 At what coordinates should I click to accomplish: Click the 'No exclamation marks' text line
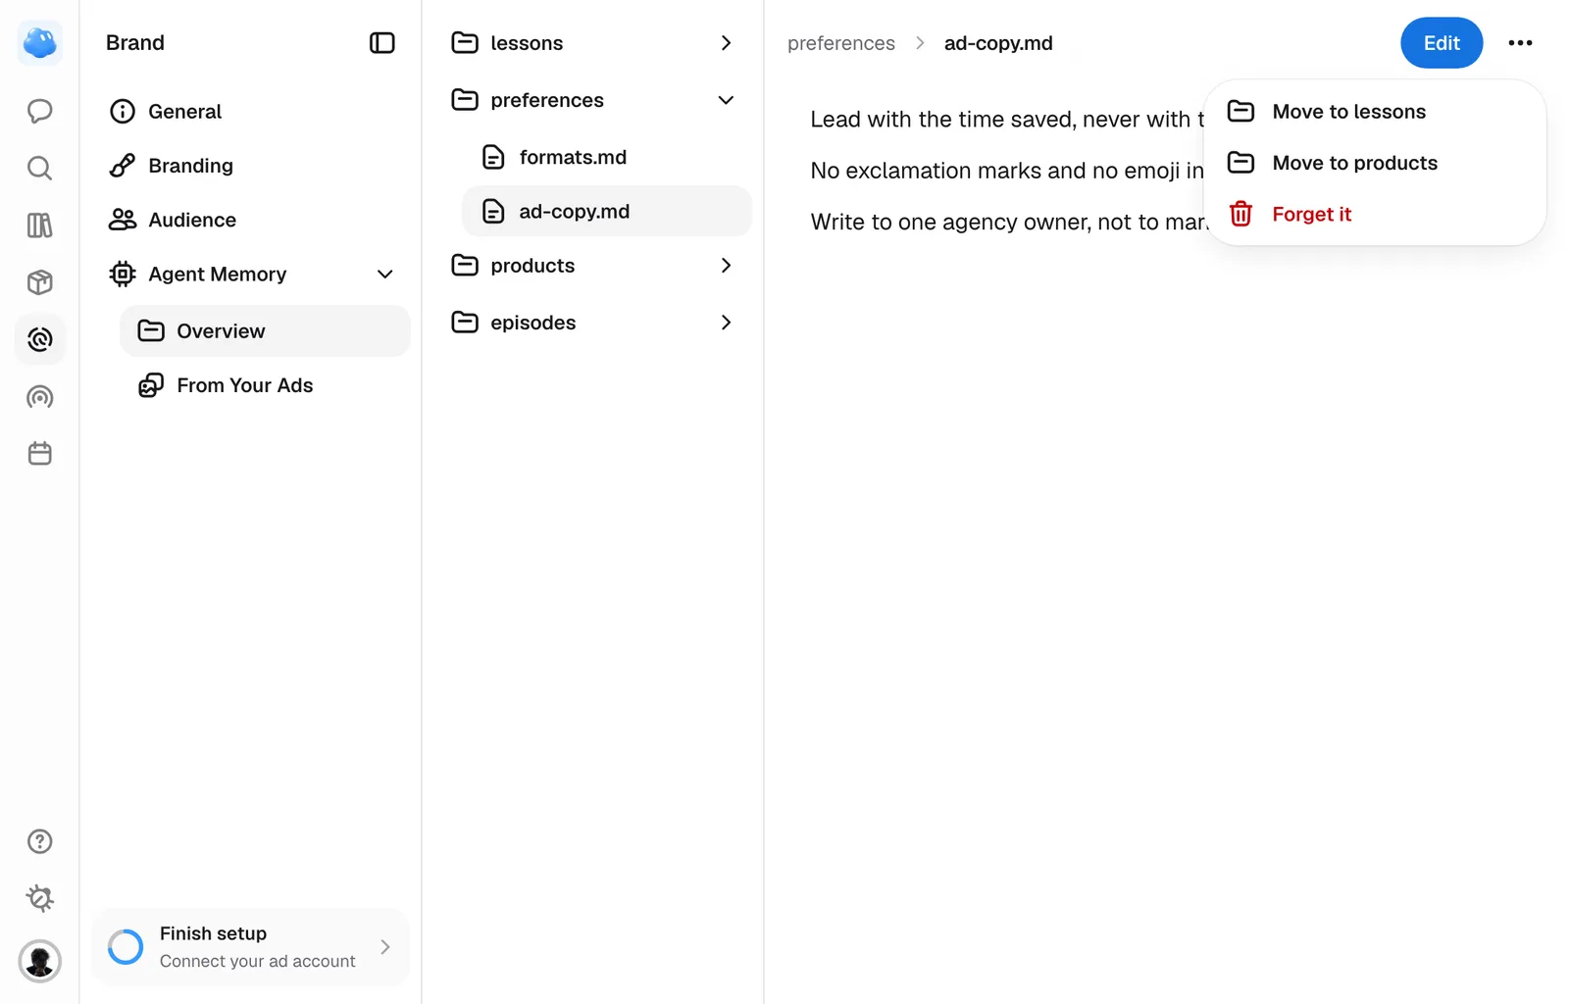pos(1007,171)
